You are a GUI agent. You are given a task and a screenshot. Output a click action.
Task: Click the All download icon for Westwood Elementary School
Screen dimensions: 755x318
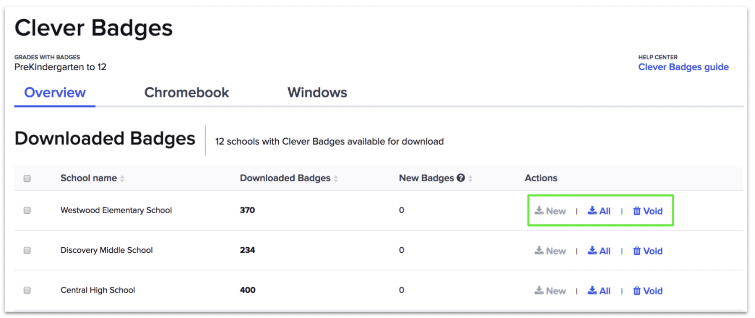[592, 211]
